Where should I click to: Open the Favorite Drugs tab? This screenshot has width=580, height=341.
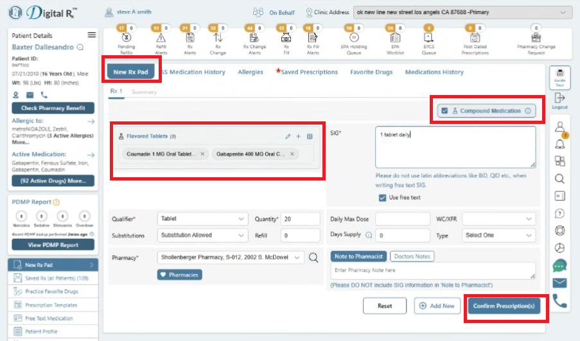[x=371, y=72]
